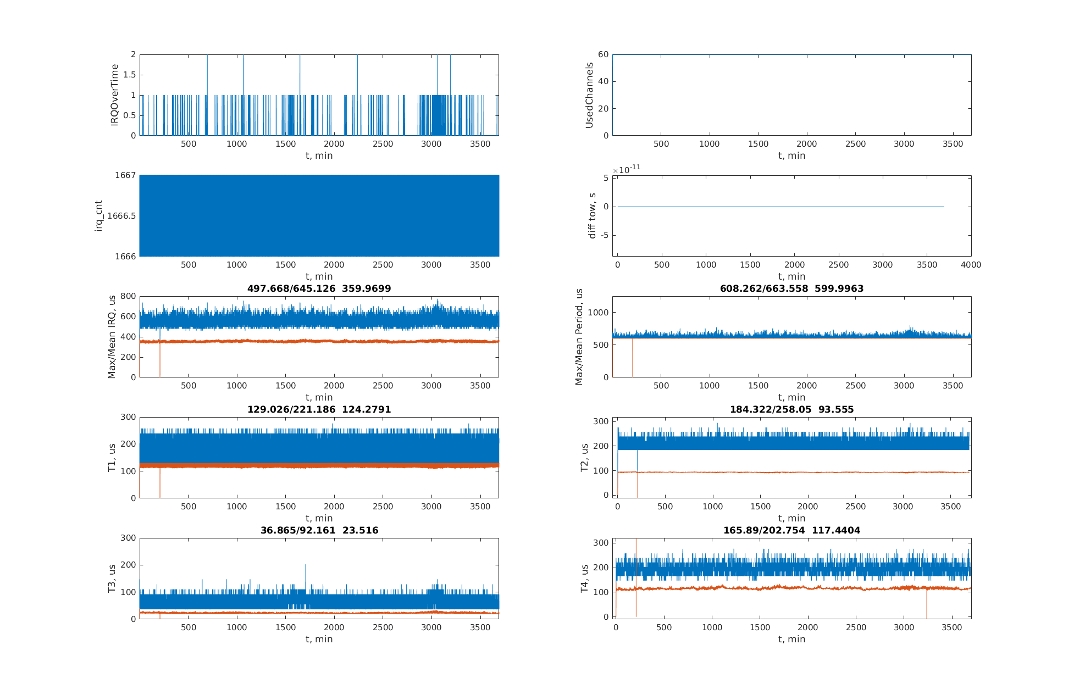
Task: Select the irq_cnt solid blue plot
Action: click(x=319, y=215)
